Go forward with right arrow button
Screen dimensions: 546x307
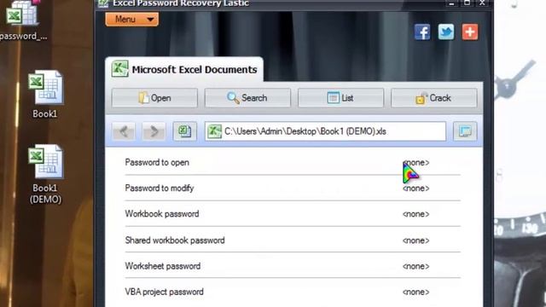(x=154, y=131)
